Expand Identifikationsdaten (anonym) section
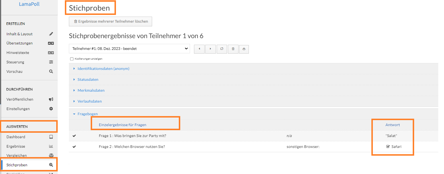Viewport: 444px width, 174px height. [x=103, y=69]
